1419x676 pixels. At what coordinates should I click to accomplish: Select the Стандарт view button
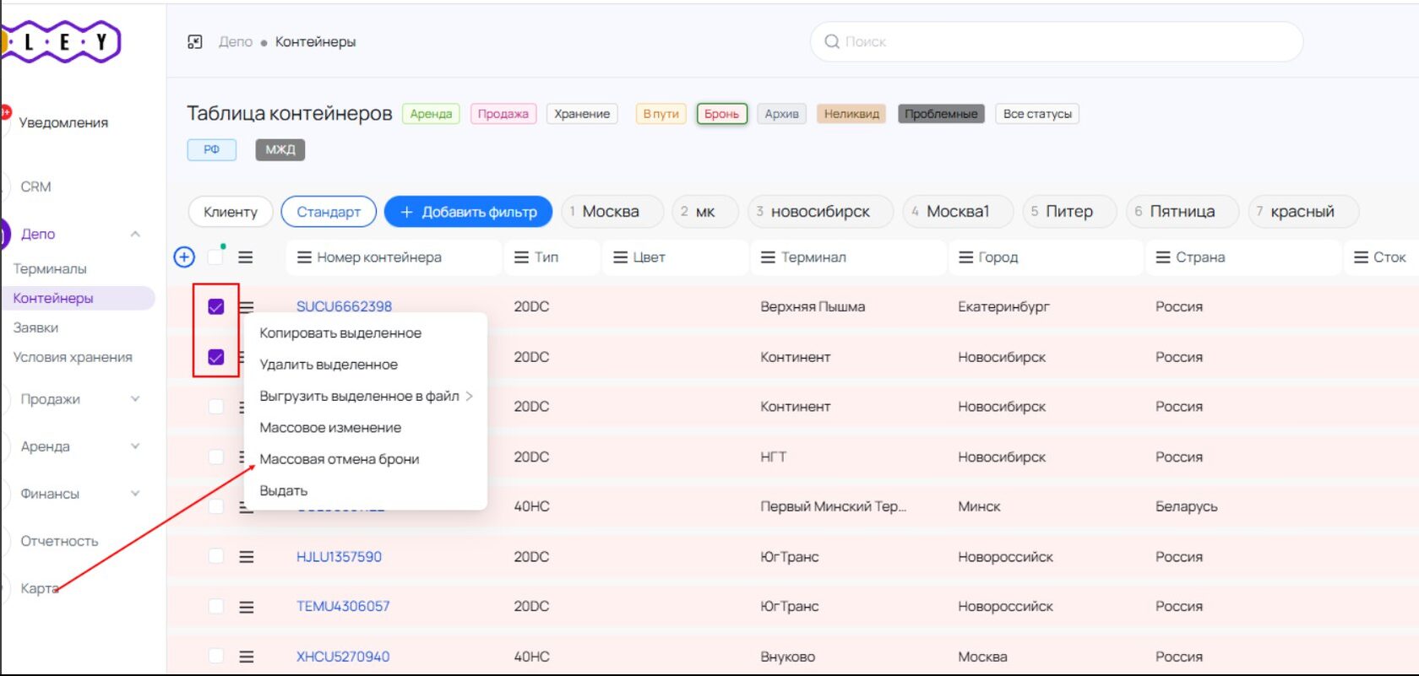329,212
